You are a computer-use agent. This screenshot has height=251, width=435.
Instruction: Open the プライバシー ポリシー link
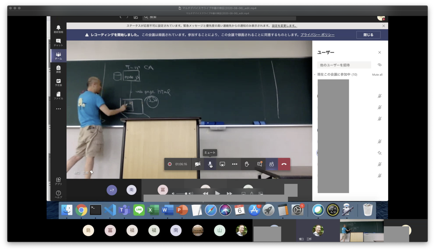coord(317,35)
